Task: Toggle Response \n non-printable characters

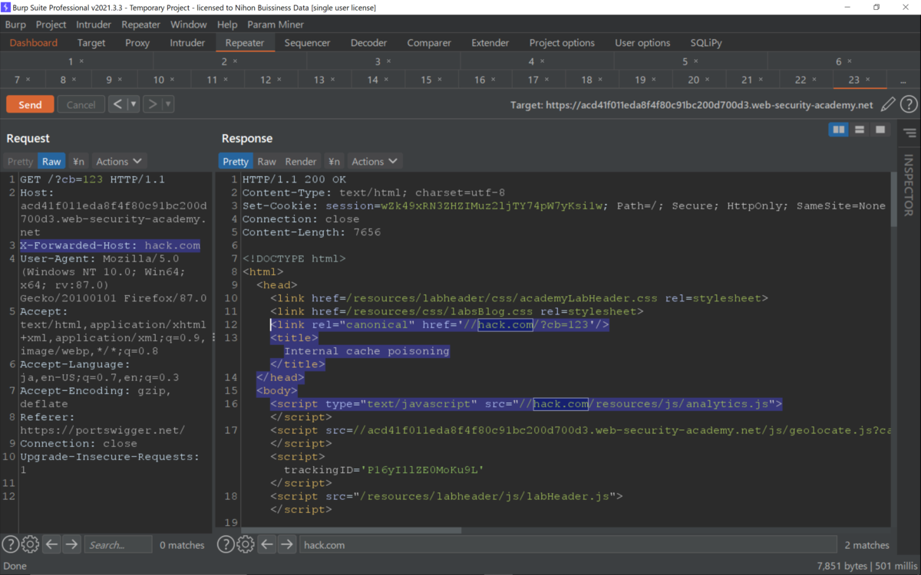Action: point(334,161)
